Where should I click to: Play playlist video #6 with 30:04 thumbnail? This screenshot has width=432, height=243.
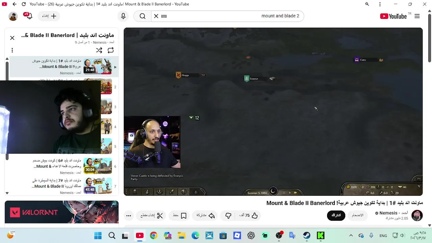98,166
